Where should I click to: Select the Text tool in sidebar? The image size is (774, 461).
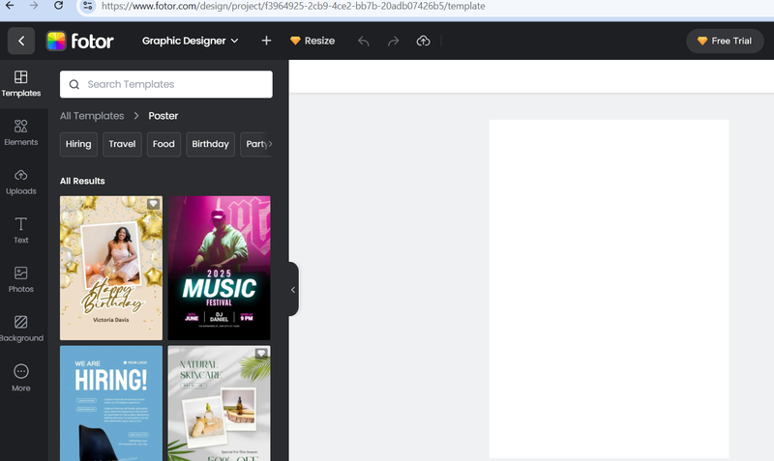click(x=21, y=230)
